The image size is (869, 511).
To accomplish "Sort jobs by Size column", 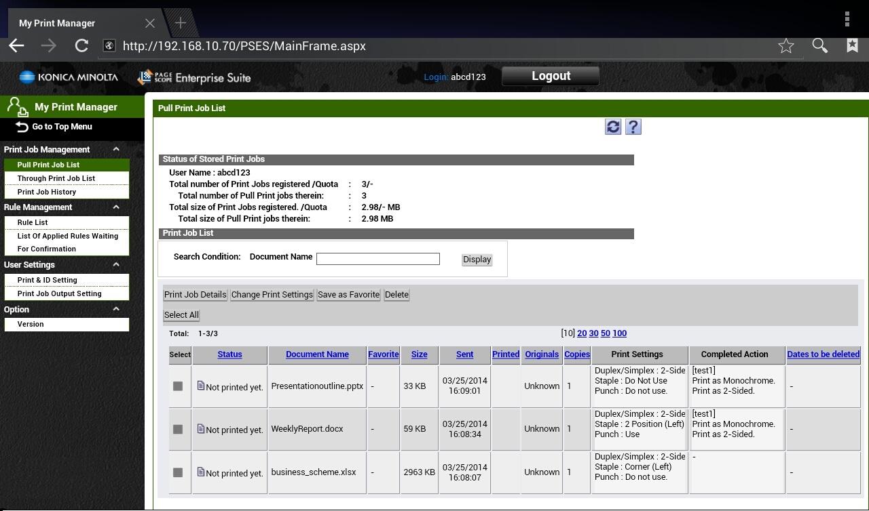I will point(419,354).
